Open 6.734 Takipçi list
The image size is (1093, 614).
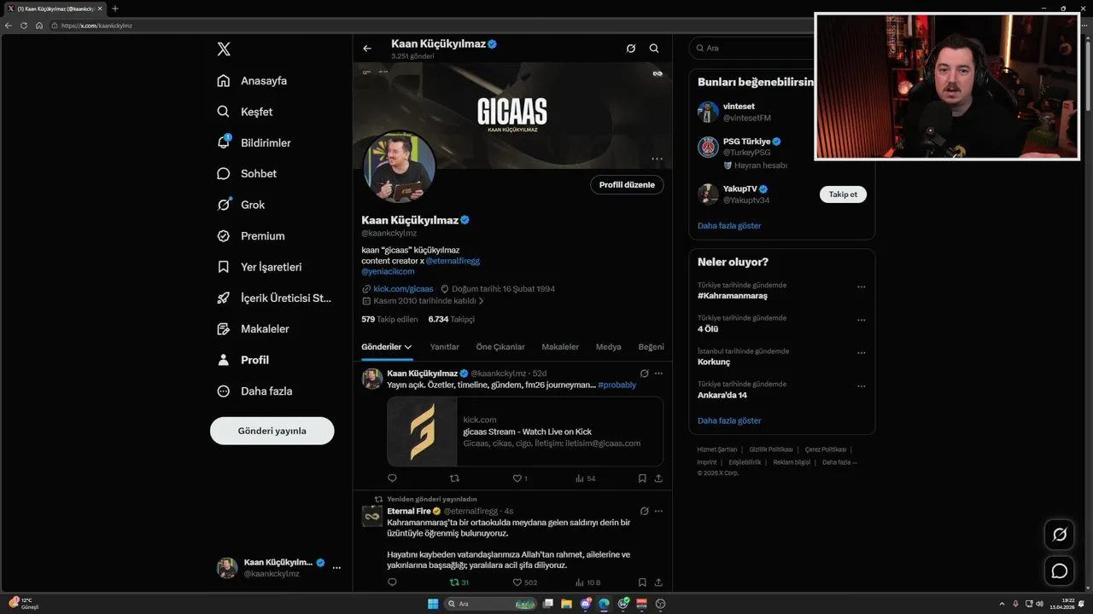pyautogui.click(x=452, y=319)
